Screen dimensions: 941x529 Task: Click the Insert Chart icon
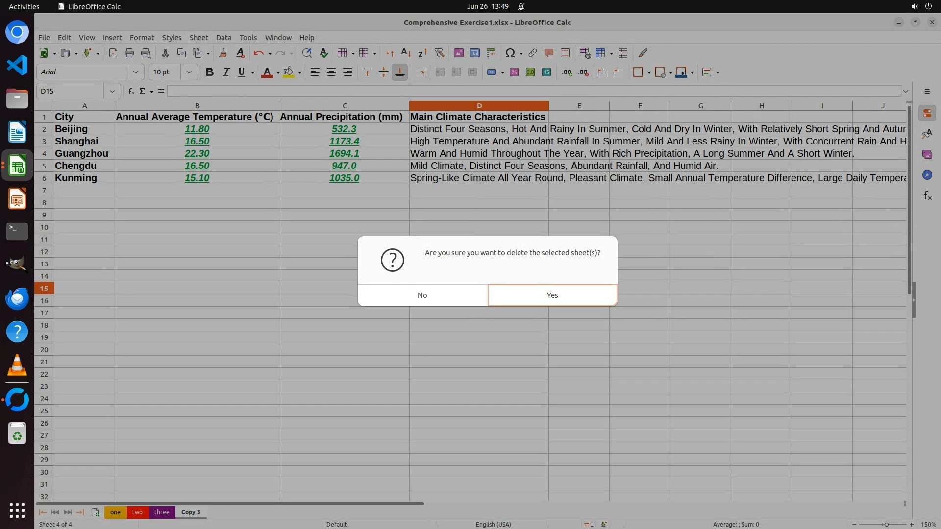point(474,53)
